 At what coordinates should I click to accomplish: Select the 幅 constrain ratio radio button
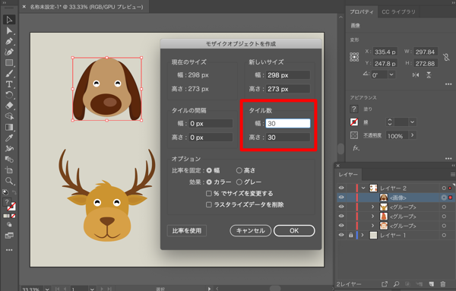(x=209, y=170)
